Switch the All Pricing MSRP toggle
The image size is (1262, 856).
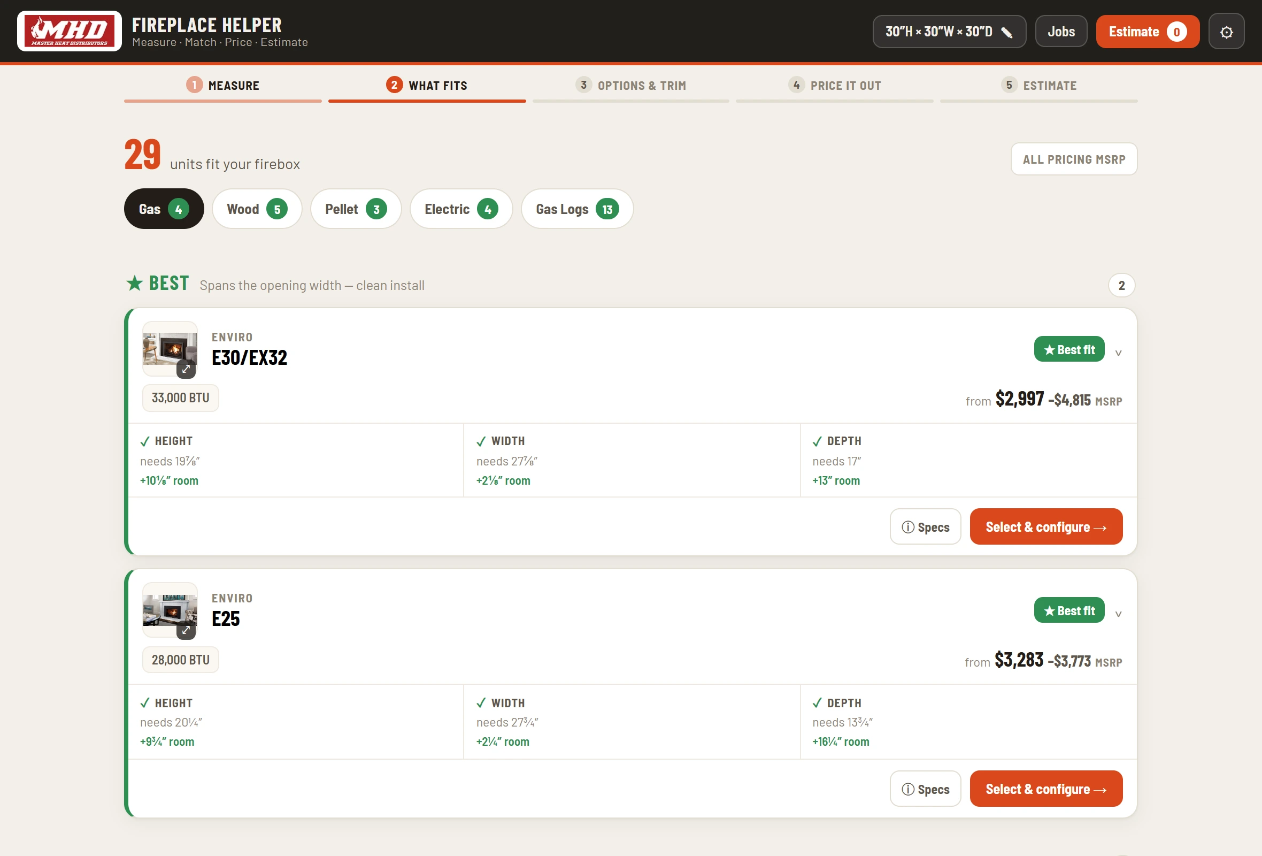click(1074, 159)
